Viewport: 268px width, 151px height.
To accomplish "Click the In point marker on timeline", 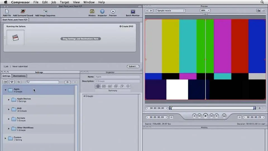I will [x=170, y=108].
